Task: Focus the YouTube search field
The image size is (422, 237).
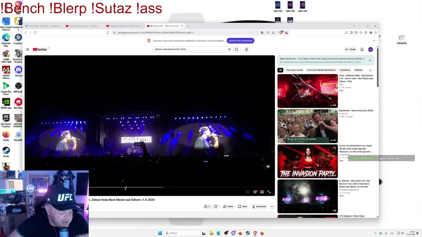Action: click(191, 49)
